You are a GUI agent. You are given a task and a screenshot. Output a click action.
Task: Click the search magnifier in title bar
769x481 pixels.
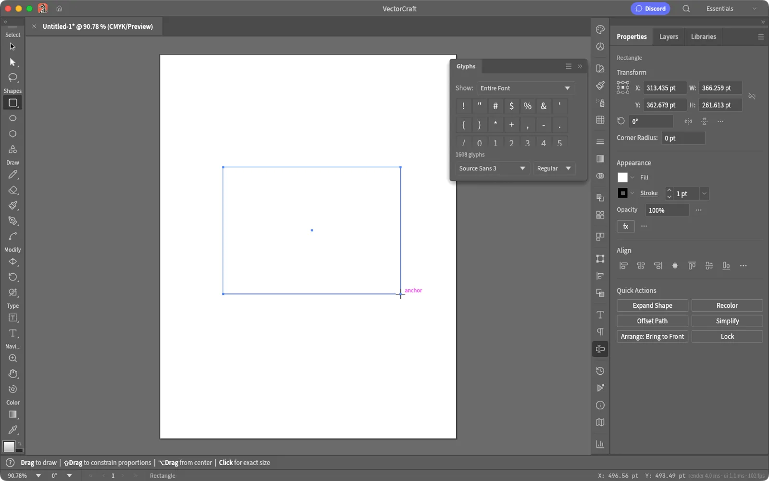click(686, 9)
